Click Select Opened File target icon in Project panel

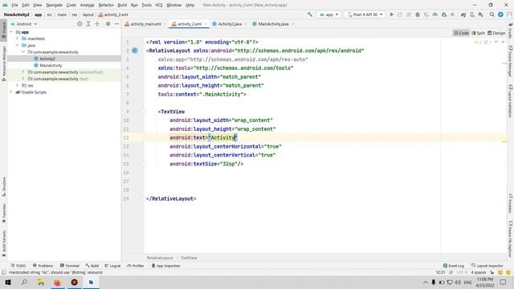80,24
